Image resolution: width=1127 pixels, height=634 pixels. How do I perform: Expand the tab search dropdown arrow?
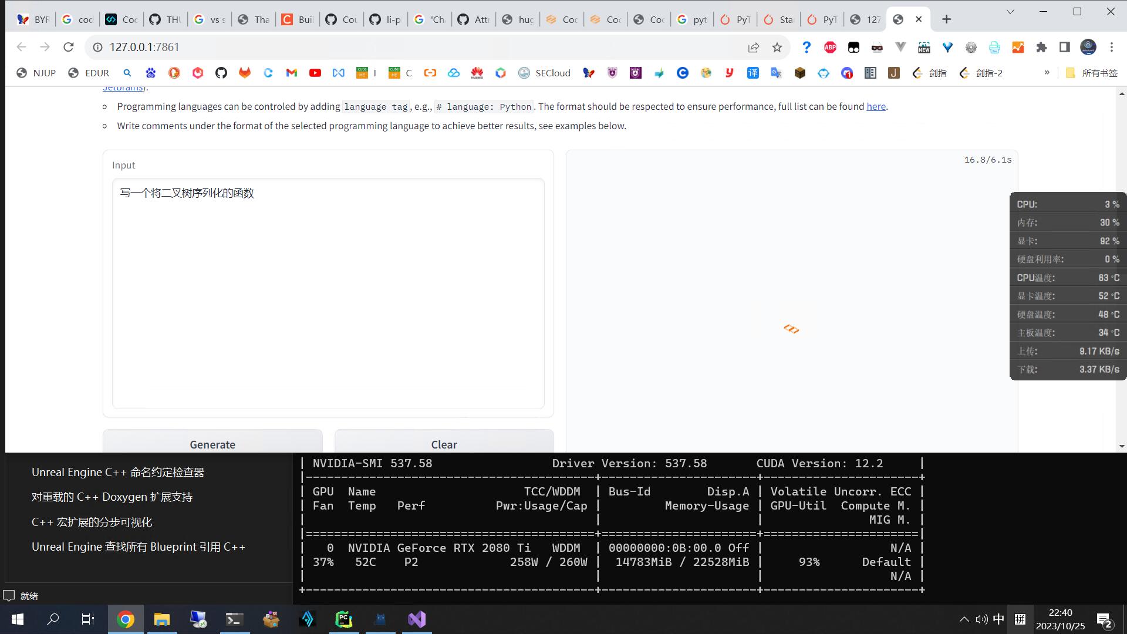coord(1010,12)
